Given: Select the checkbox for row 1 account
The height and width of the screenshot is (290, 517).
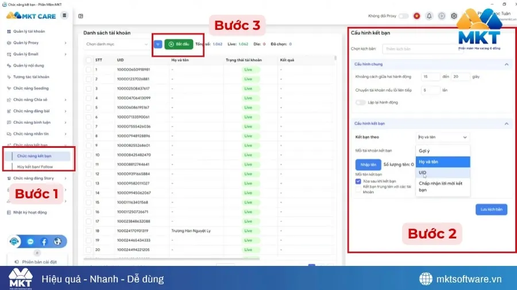Looking at the screenshot, I should click(88, 70).
